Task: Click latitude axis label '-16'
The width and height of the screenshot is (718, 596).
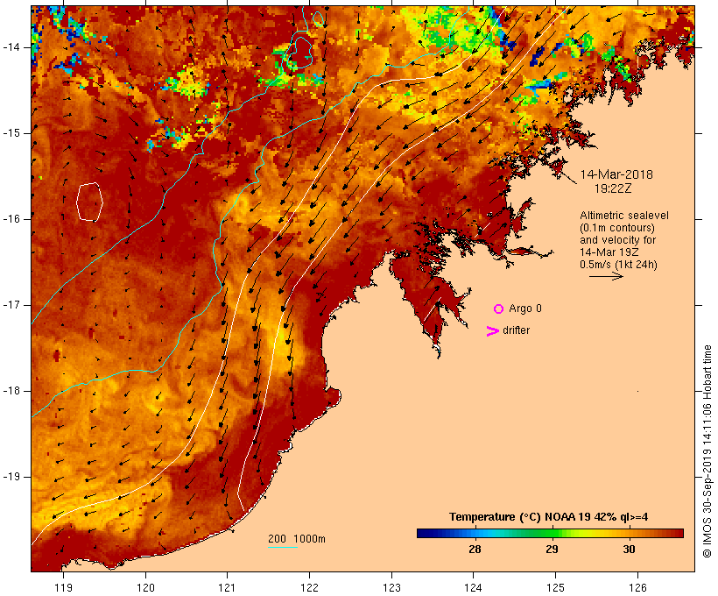Action: pyautogui.click(x=11, y=219)
